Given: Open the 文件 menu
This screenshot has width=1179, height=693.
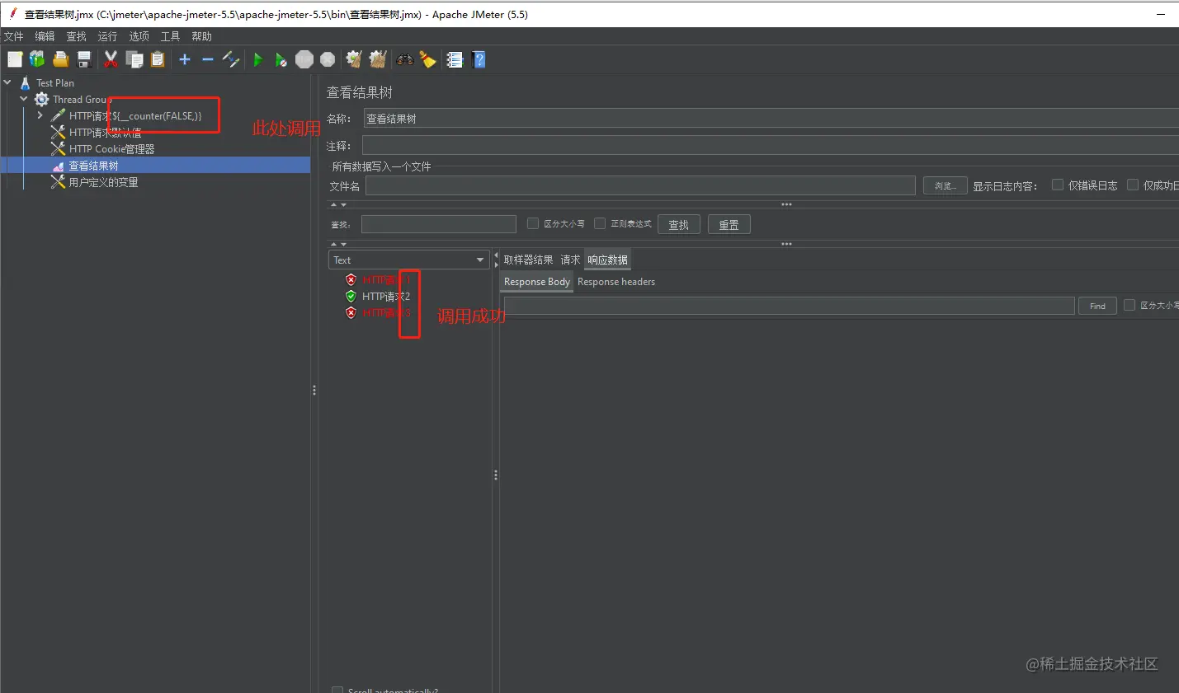Looking at the screenshot, I should 14,36.
